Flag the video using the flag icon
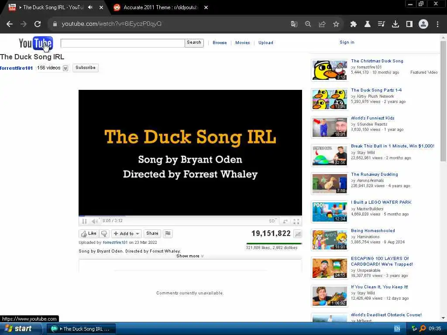The image size is (447, 335). click(168, 234)
